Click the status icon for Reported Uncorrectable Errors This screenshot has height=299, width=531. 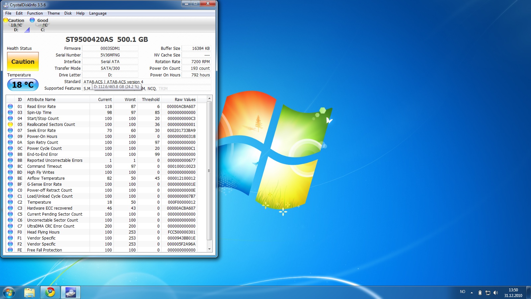pyautogui.click(x=10, y=160)
